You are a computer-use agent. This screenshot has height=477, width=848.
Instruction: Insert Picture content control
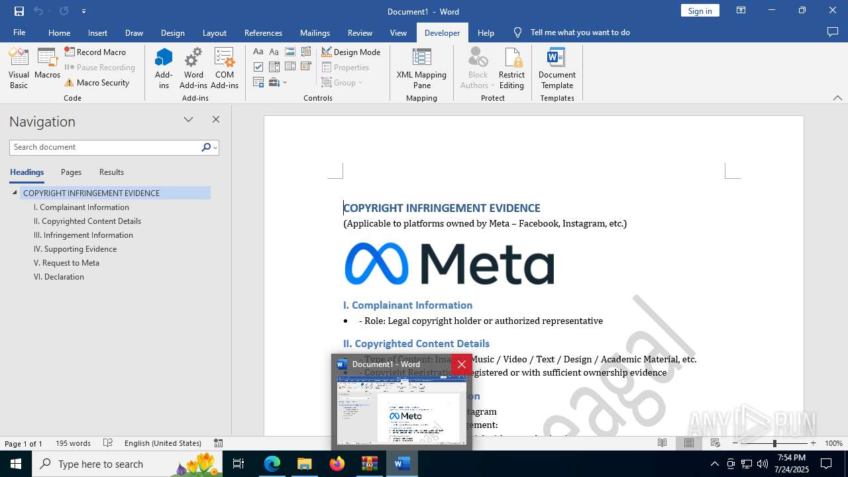click(290, 52)
